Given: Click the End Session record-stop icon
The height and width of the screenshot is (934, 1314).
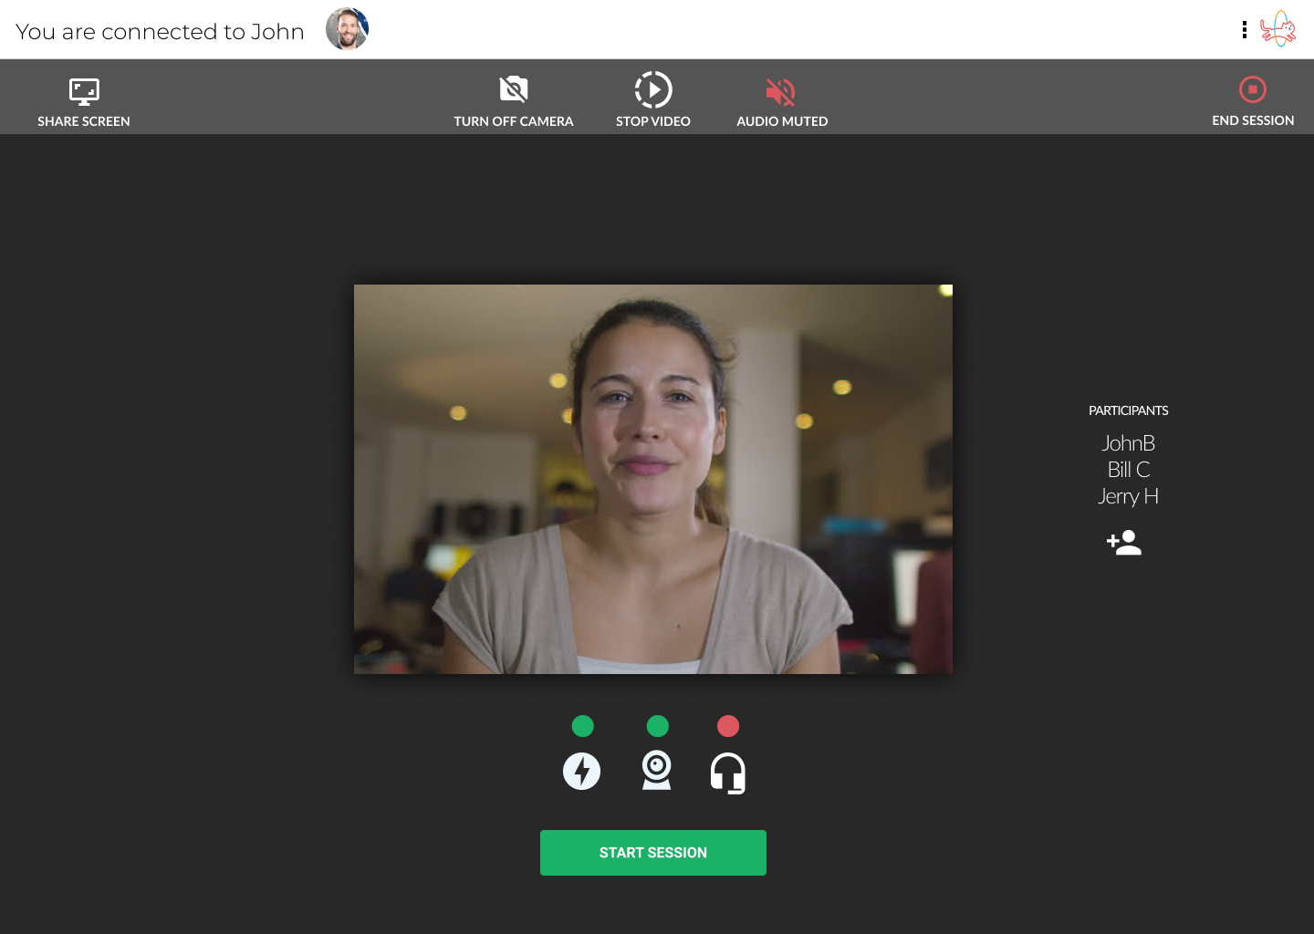Looking at the screenshot, I should (x=1253, y=89).
